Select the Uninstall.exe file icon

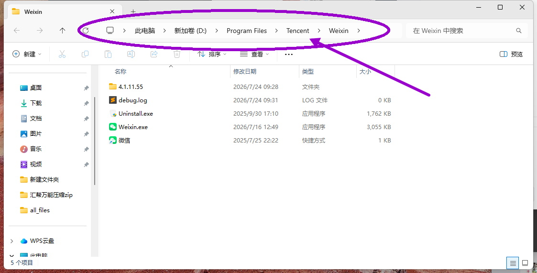113,113
